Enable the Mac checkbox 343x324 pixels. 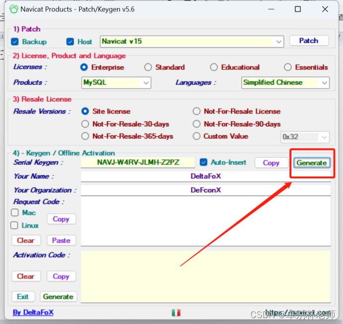15,212
